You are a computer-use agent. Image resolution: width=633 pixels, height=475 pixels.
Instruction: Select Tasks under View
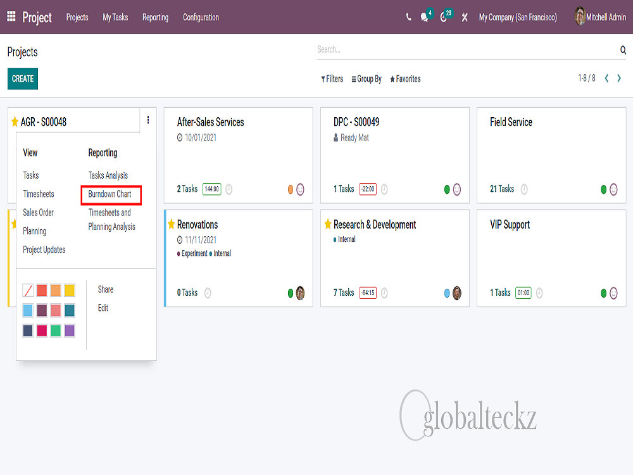coord(30,175)
